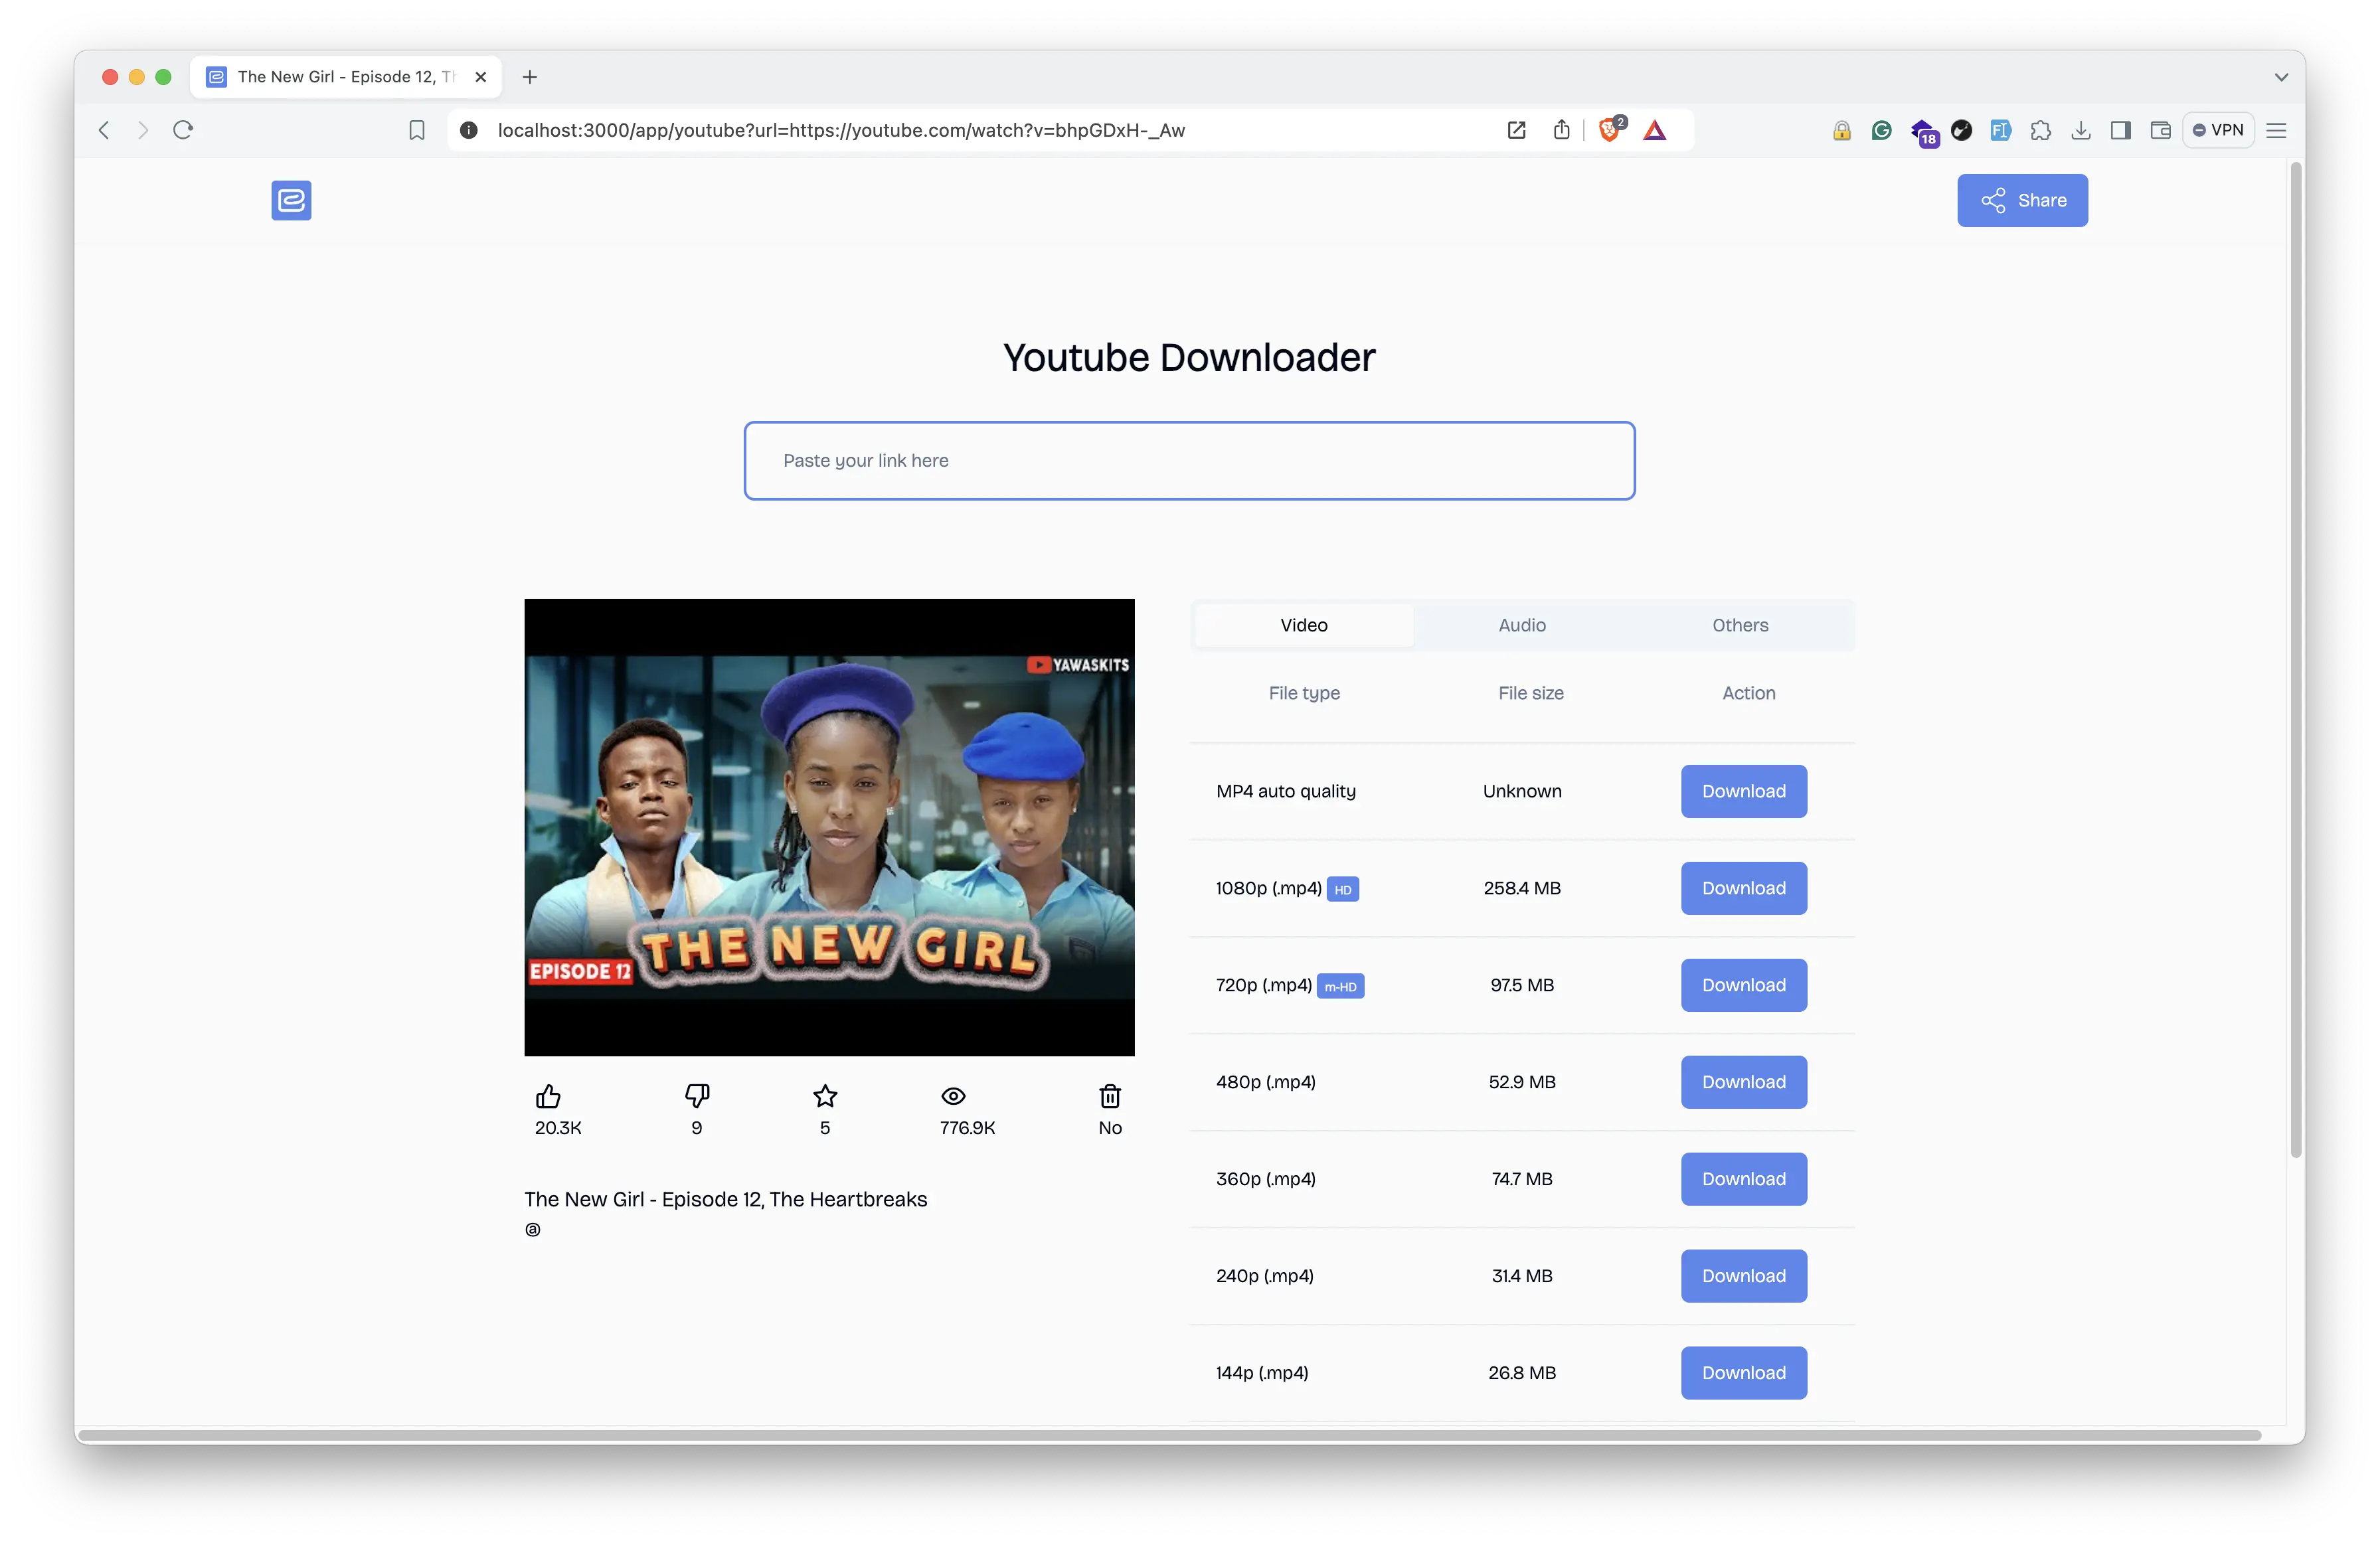The image size is (2380, 1543).
Task: Click the VPN button
Action: pyautogui.click(x=2218, y=130)
